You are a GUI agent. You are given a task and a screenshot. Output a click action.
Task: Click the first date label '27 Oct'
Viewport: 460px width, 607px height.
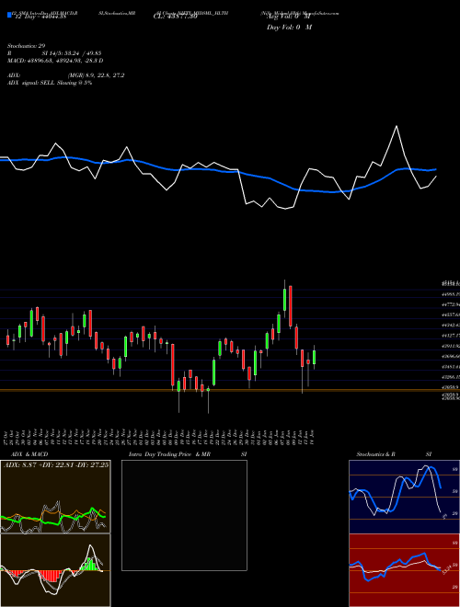pos(7,437)
